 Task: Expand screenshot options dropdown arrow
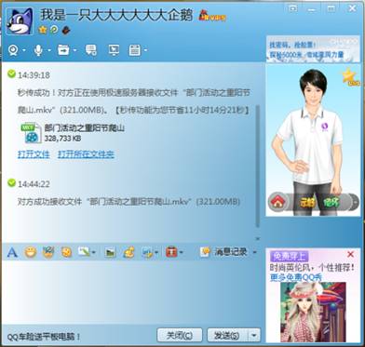(x=156, y=252)
